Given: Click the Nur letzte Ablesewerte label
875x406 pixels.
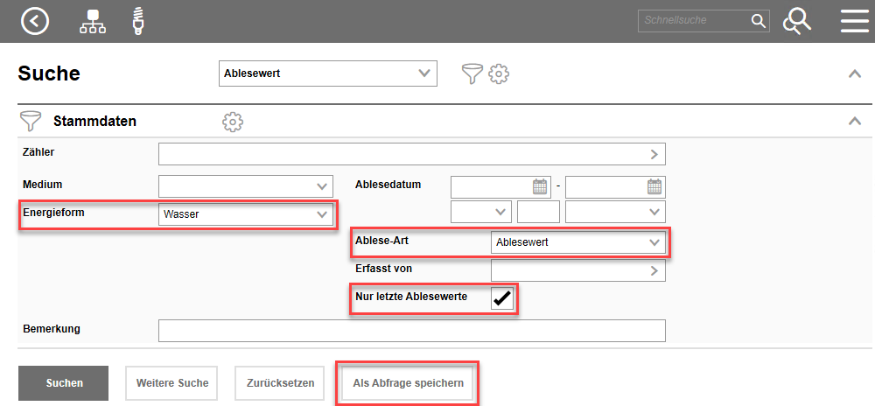Looking at the screenshot, I should click(x=411, y=296).
